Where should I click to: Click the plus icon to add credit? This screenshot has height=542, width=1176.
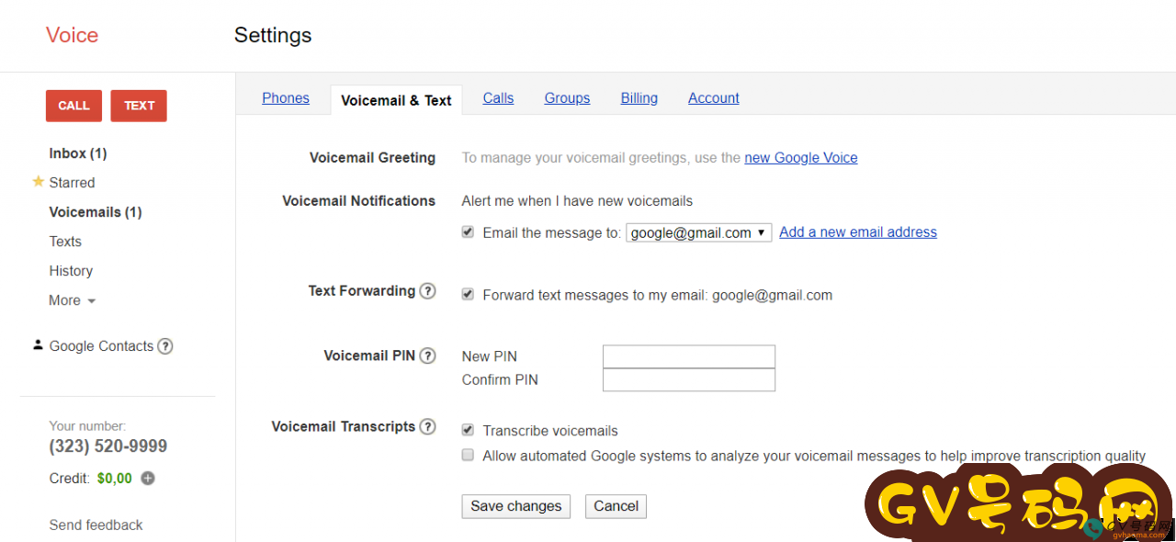pyautogui.click(x=148, y=479)
